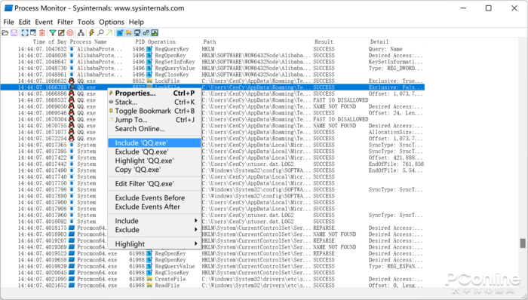Click the vertical scrollbar thumb
This screenshot has width=528, height=300.
pyautogui.click(x=523, y=243)
